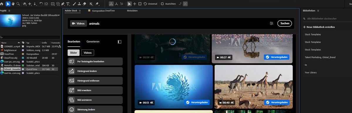Toggle the sidebar layout icon beside Generieren
Image resolution: width=352 pixels, height=113 pixels.
[x=119, y=42]
